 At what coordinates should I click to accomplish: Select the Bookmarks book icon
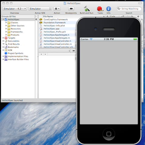click(x=6, y=47)
